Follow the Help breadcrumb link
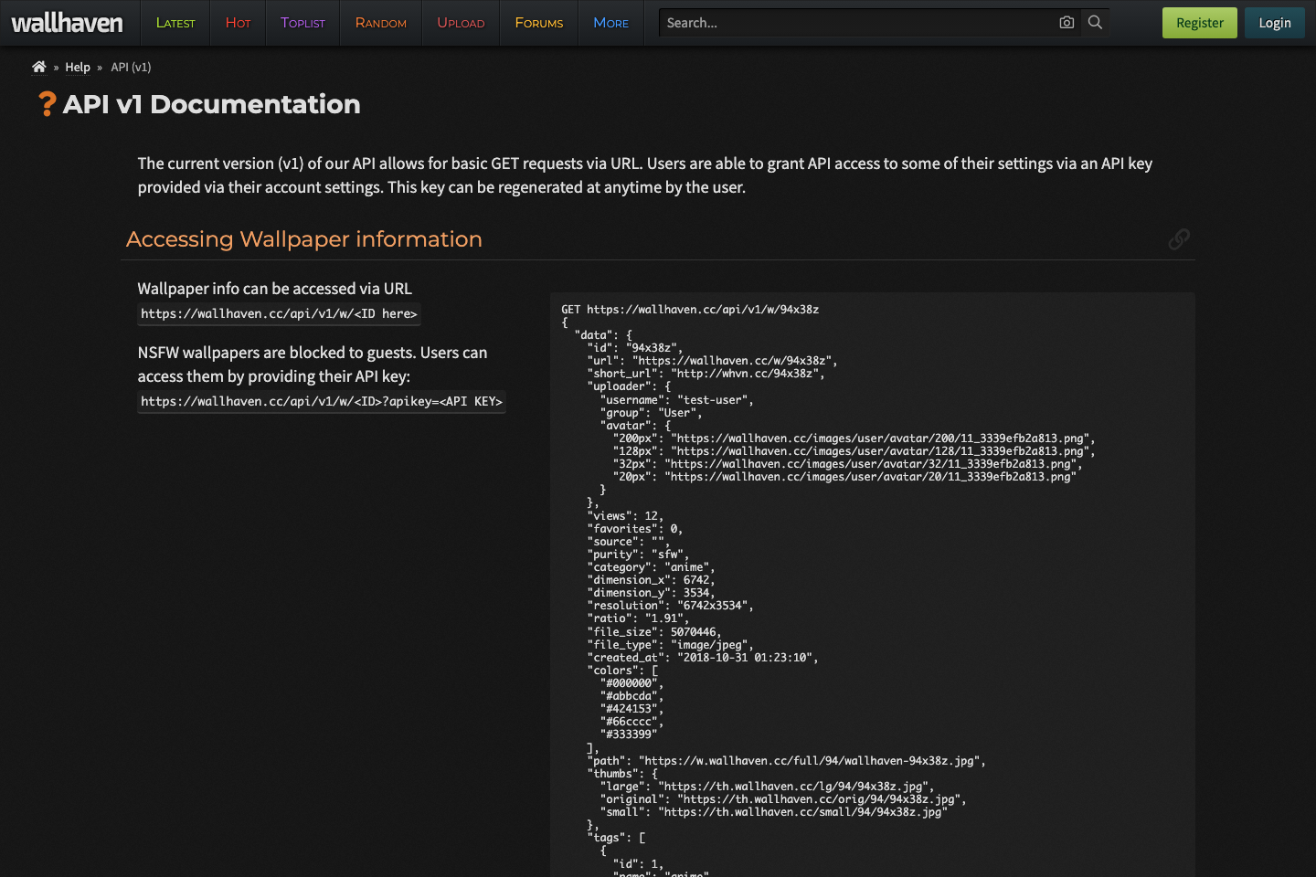The height and width of the screenshot is (877, 1316). pos(78,67)
